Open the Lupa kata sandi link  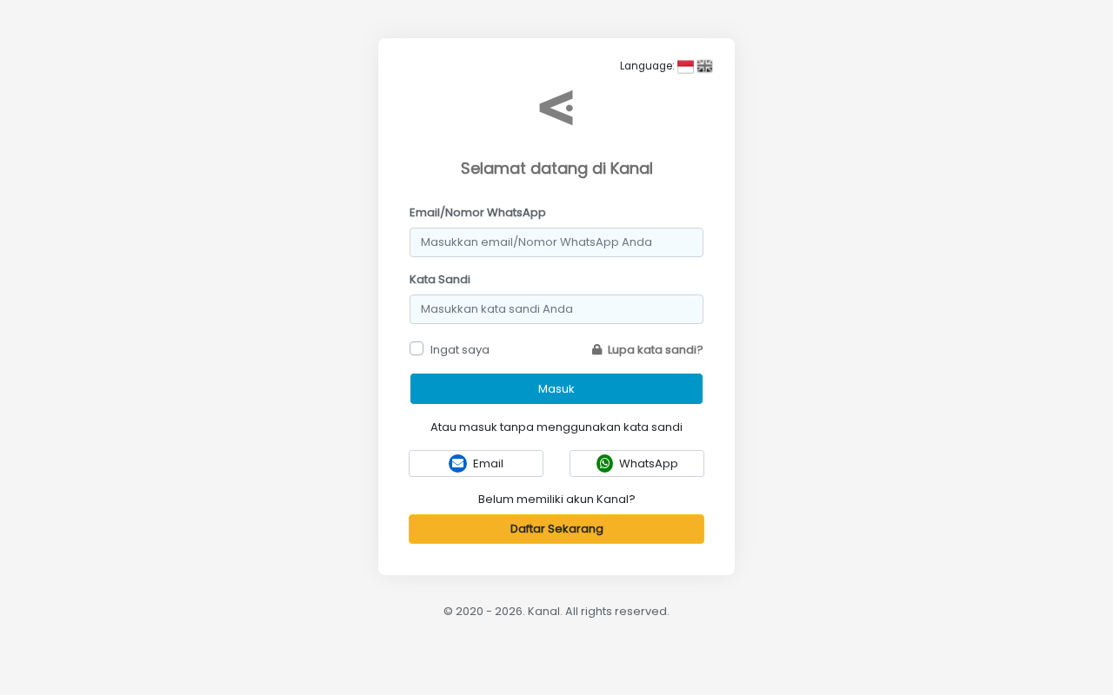click(x=655, y=349)
